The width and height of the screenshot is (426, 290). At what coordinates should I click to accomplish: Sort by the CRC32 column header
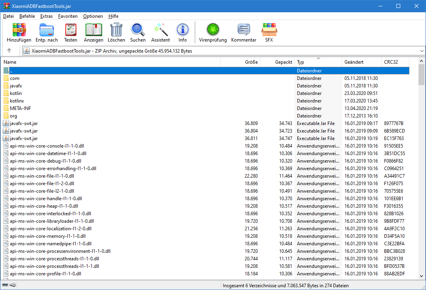pos(395,62)
